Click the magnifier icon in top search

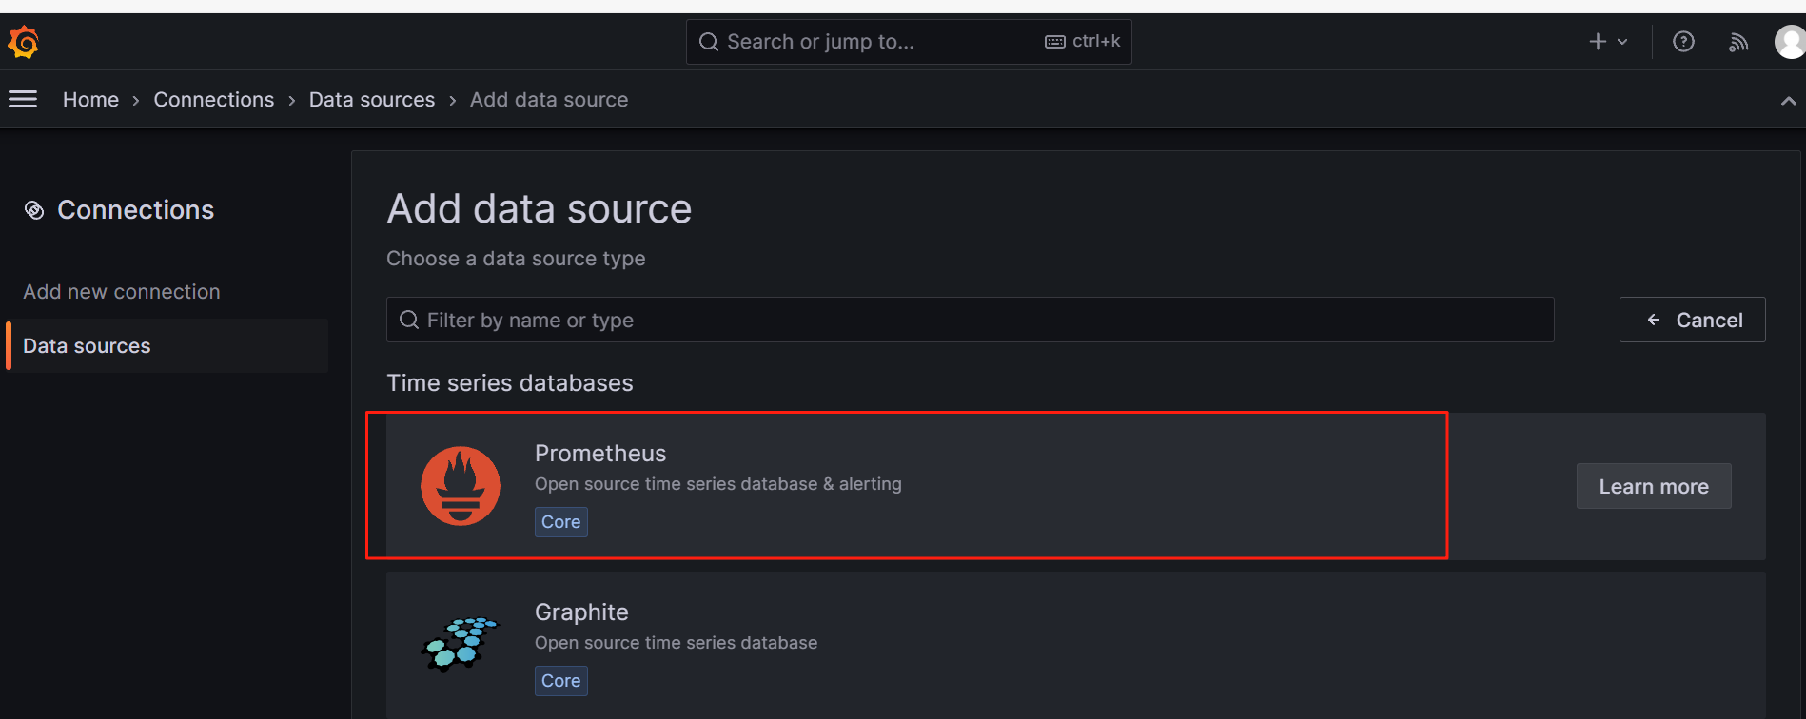(x=709, y=42)
